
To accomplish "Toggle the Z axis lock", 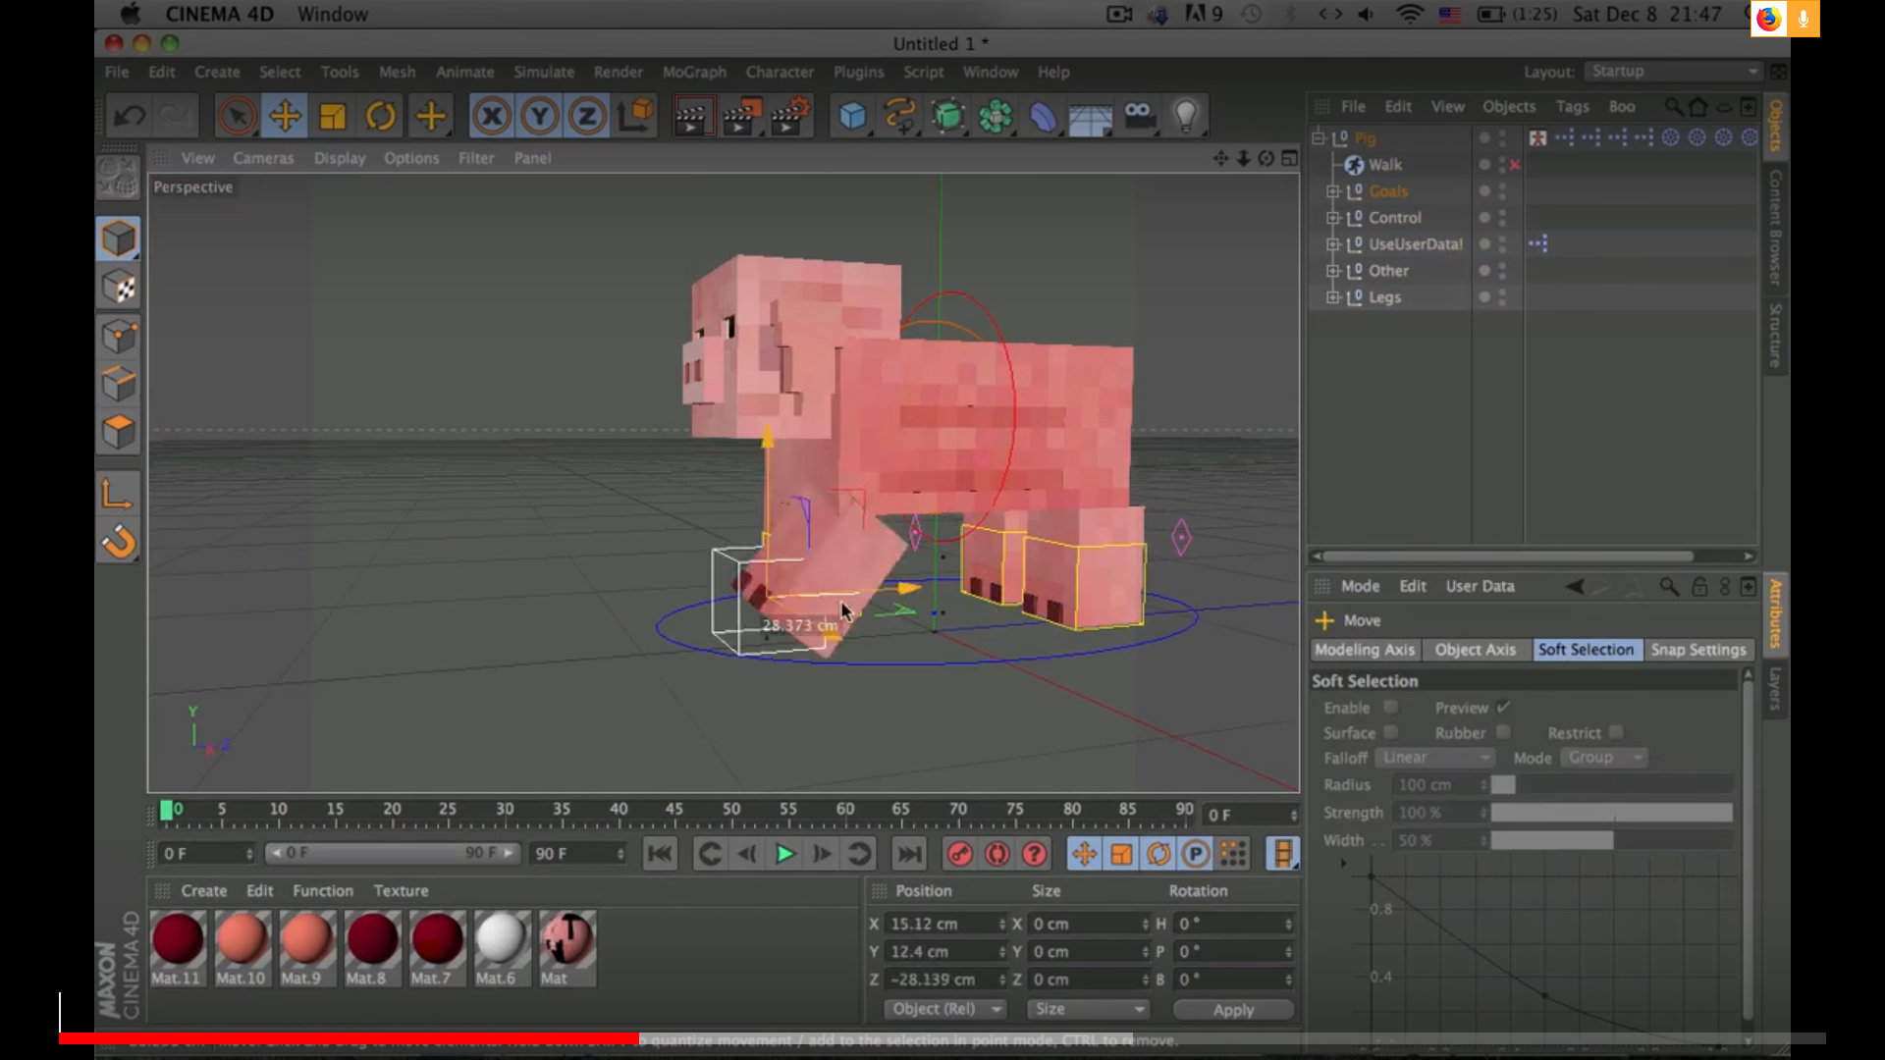I will [x=587, y=117].
